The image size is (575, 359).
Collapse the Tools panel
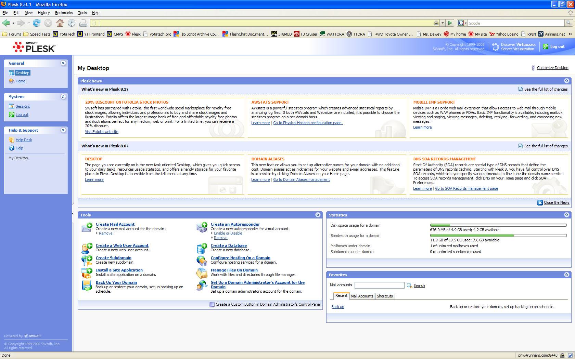(318, 215)
